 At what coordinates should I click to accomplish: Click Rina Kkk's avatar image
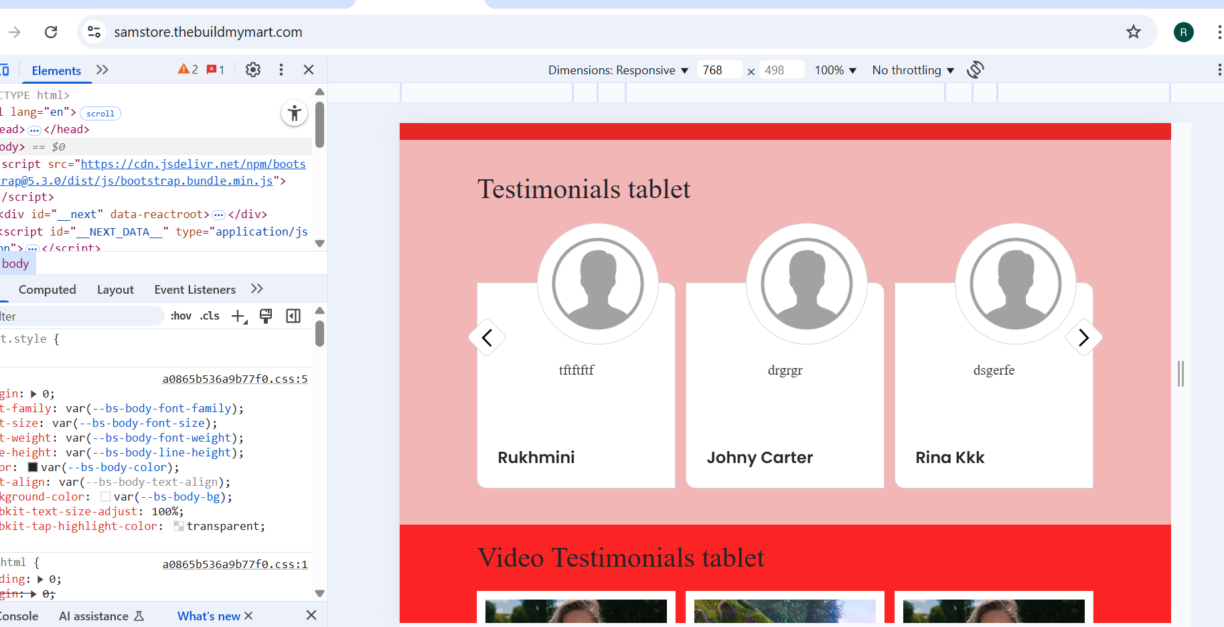1016,284
